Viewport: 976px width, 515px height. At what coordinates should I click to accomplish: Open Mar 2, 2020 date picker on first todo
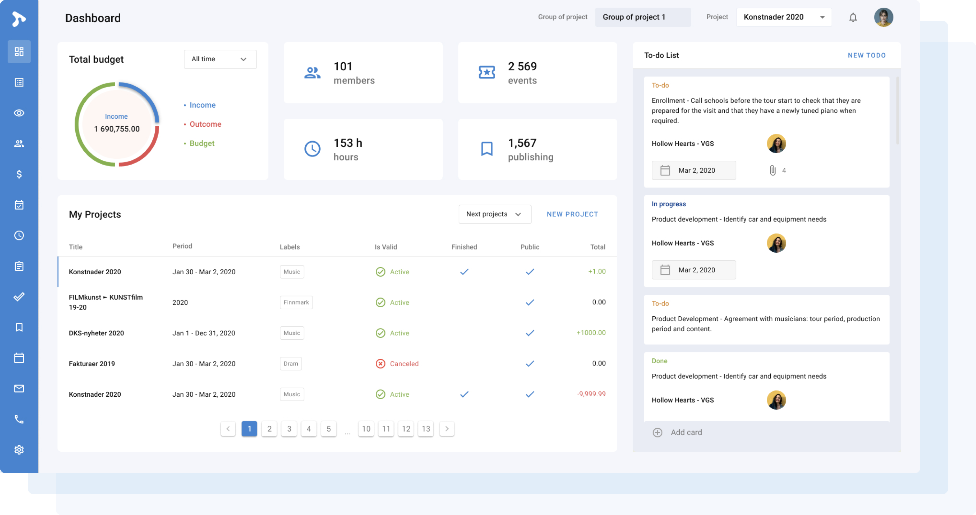click(693, 170)
